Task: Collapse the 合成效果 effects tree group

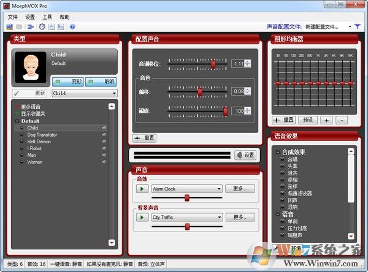Action: tap(277, 152)
